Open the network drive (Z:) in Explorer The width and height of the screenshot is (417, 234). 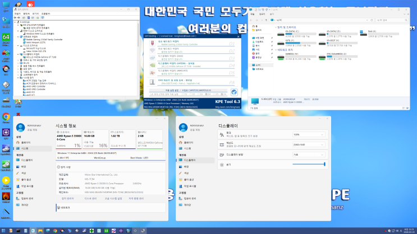(338, 56)
